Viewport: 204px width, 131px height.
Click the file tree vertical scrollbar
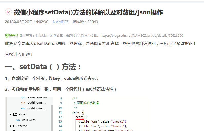52,117
